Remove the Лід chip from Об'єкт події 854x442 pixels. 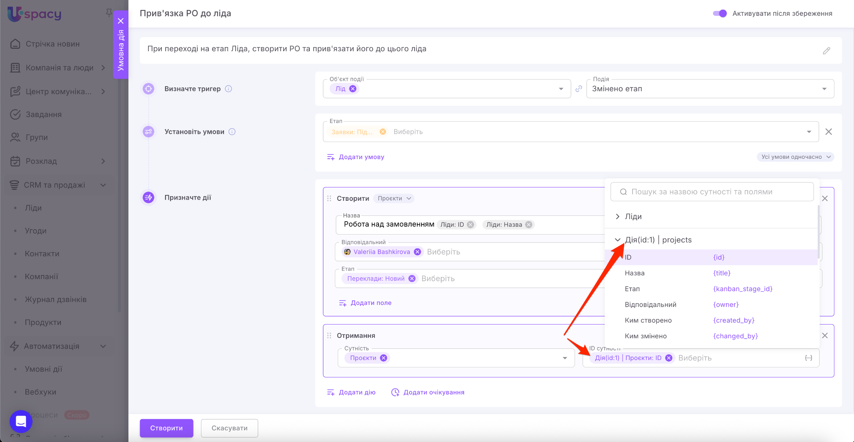(353, 89)
